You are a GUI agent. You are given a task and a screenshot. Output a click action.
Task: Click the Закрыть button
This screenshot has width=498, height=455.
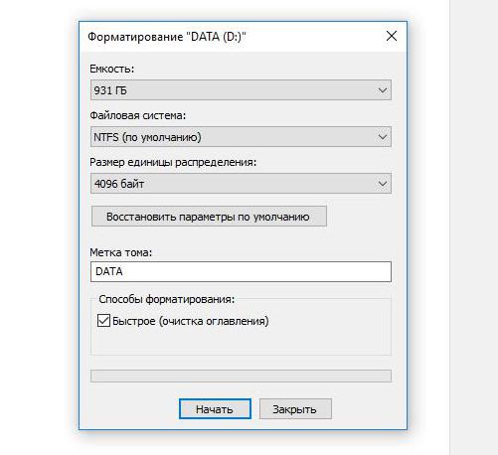coord(295,409)
